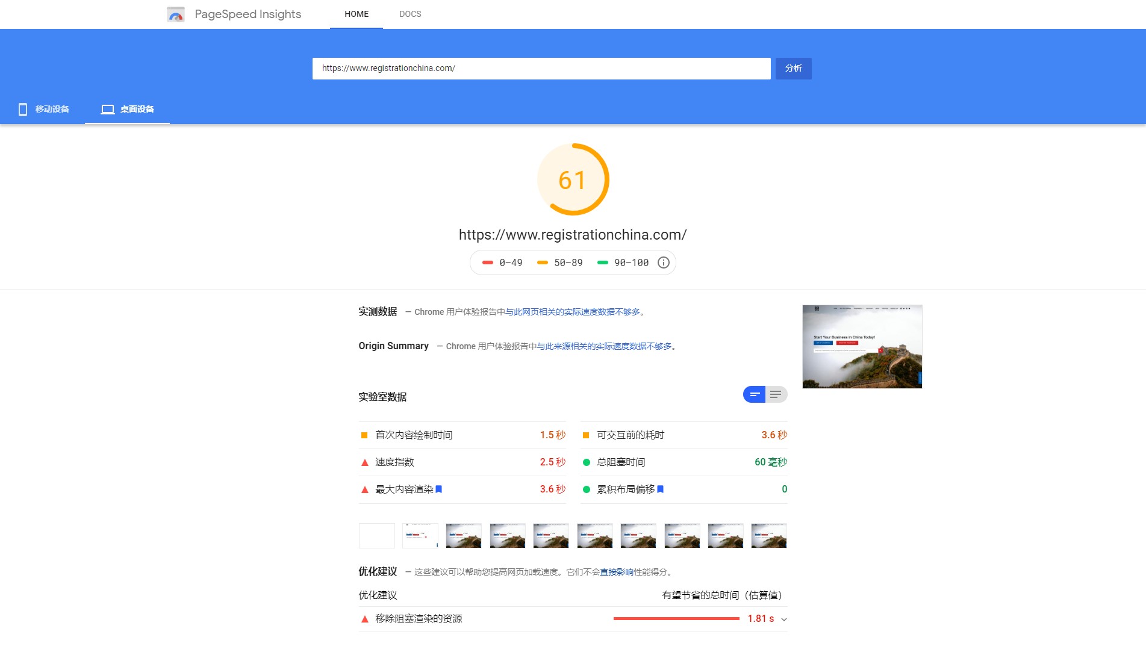Click the PageSpeed Insights logo icon

tap(176, 14)
